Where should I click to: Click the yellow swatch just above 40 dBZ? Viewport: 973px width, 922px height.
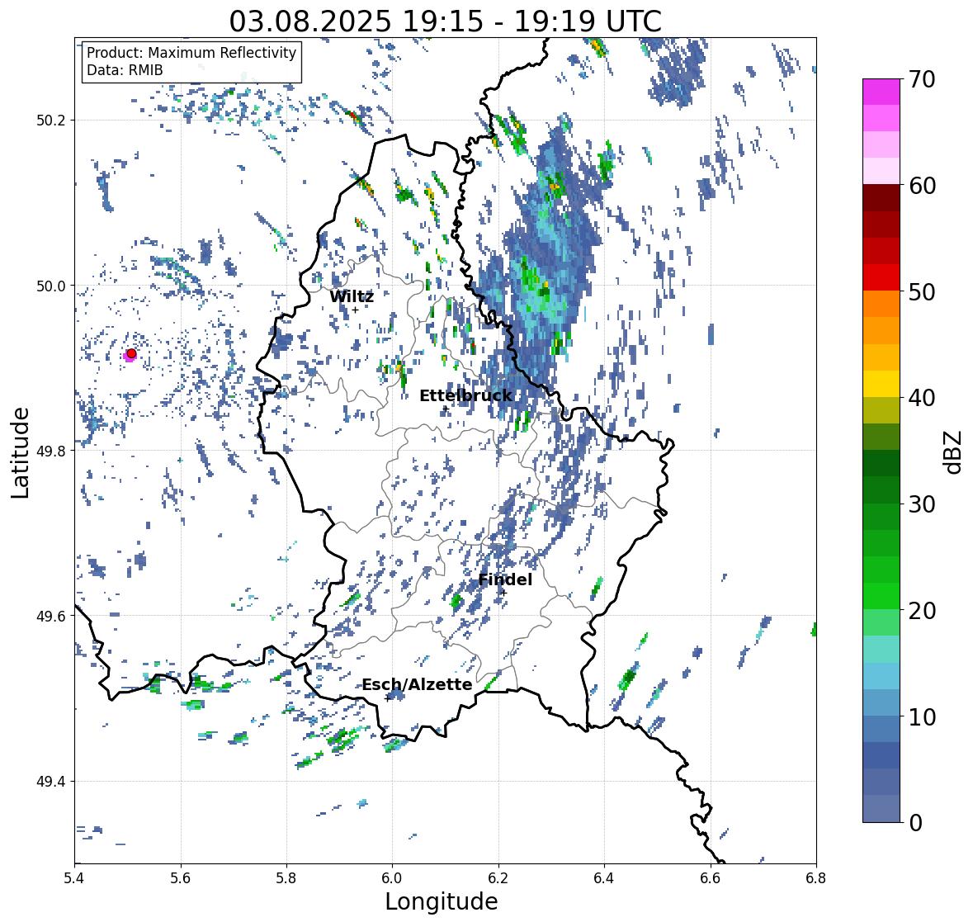[881, 384]
